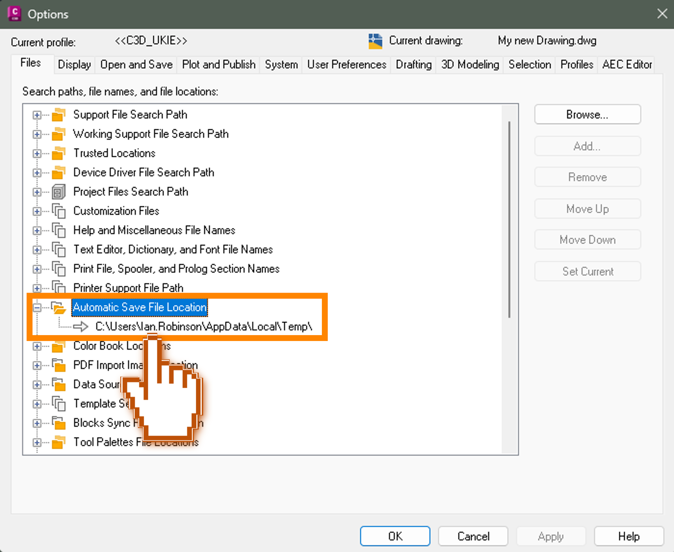Expand the Printer Support File Path node
674x552 pixels.
click(37, 288)
